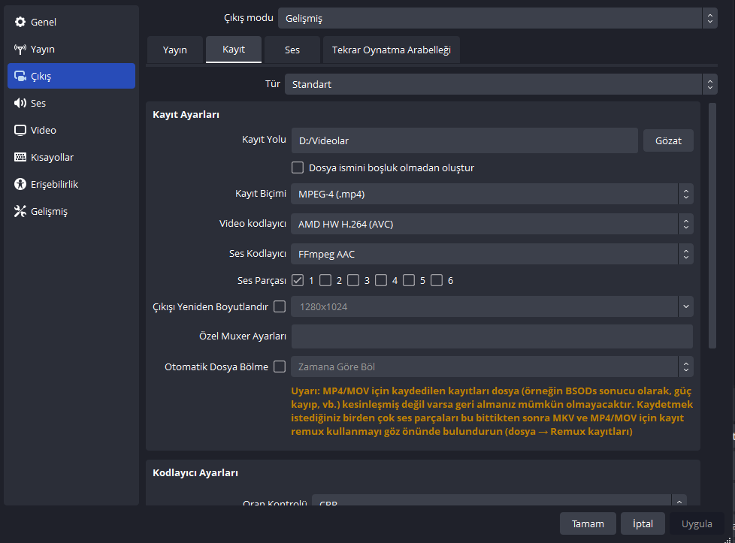Enable Çıkışı Yeniden Boyutlandır checkbox
The width and height of the screenshot is (735, 543).
tap(280, 306)
